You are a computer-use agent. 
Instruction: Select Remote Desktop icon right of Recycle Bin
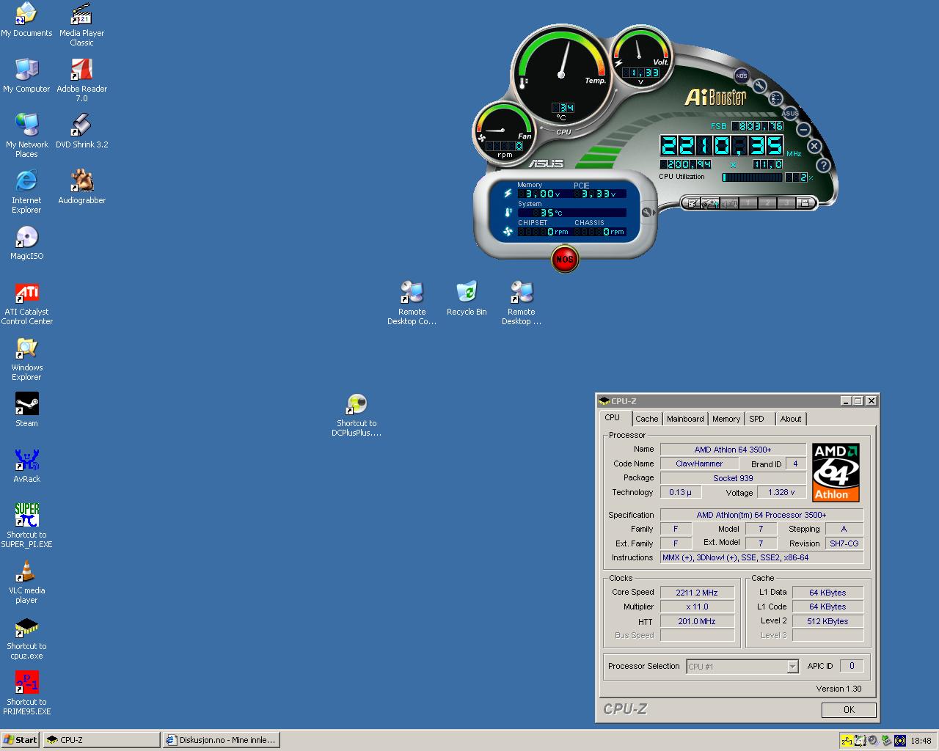click(522, 303)
